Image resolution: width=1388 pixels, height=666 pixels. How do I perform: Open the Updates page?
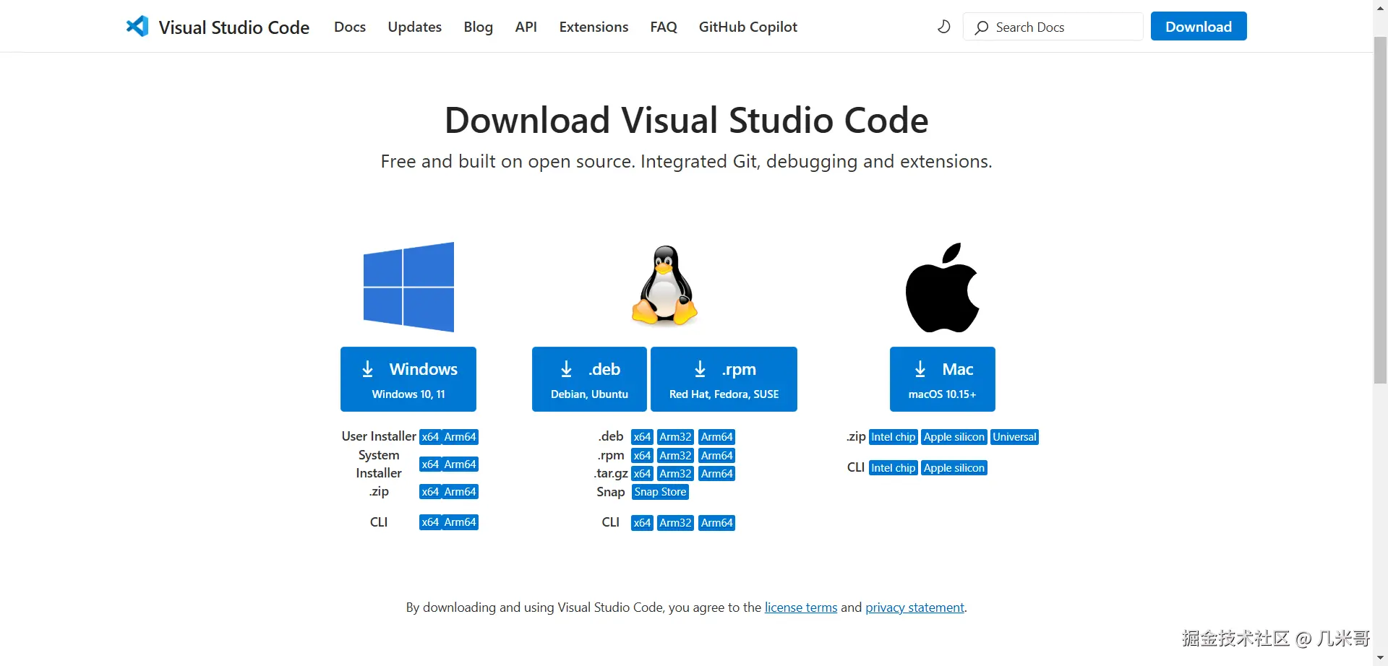[414, 27]
